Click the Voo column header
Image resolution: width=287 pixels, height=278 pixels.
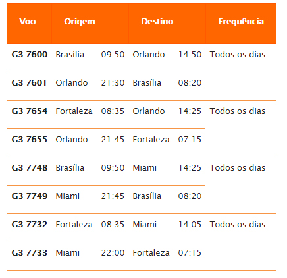tap(28, 22)
